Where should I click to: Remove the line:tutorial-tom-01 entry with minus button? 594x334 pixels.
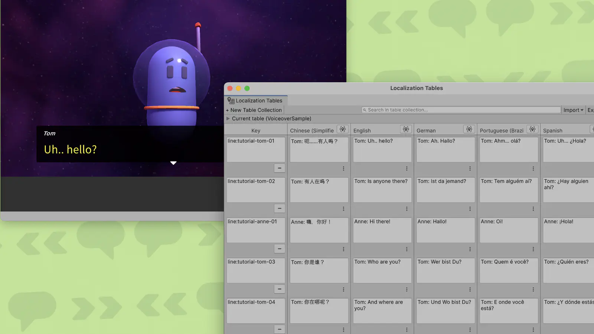click(x=280, y=168)
